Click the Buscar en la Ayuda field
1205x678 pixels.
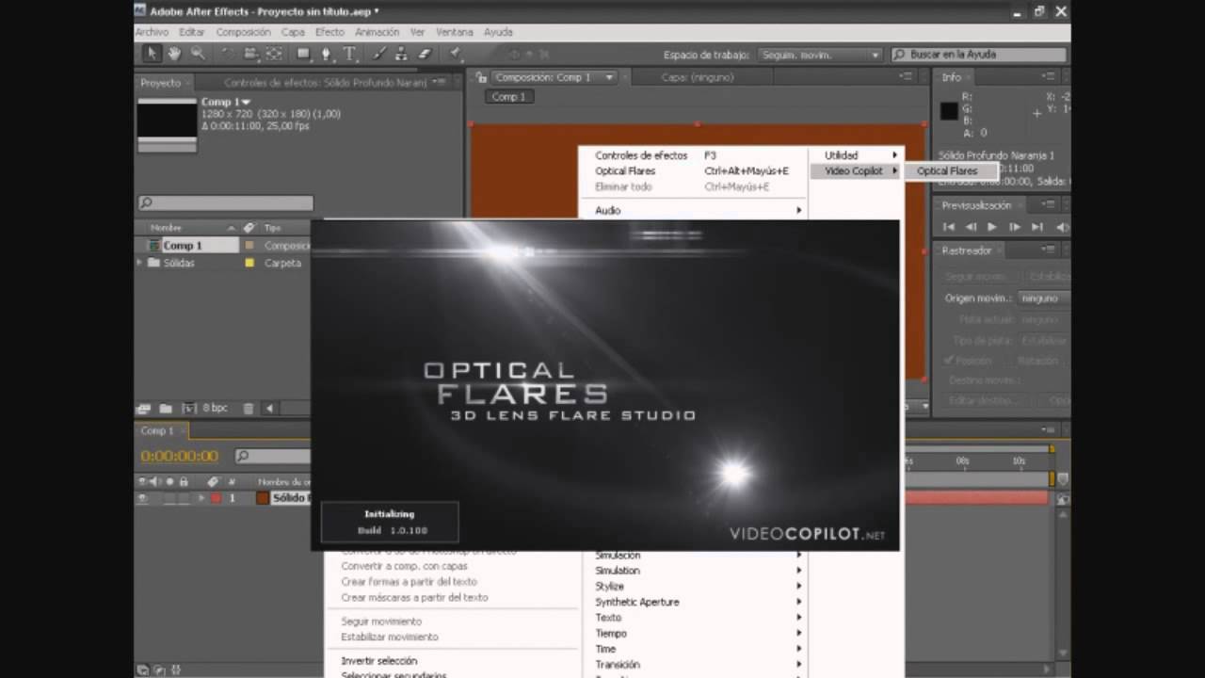tap(980, 56)
